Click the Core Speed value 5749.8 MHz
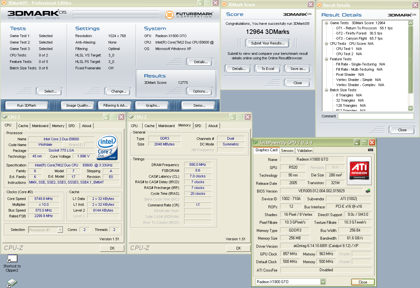The image size is (420, 288). pos(44,199)
